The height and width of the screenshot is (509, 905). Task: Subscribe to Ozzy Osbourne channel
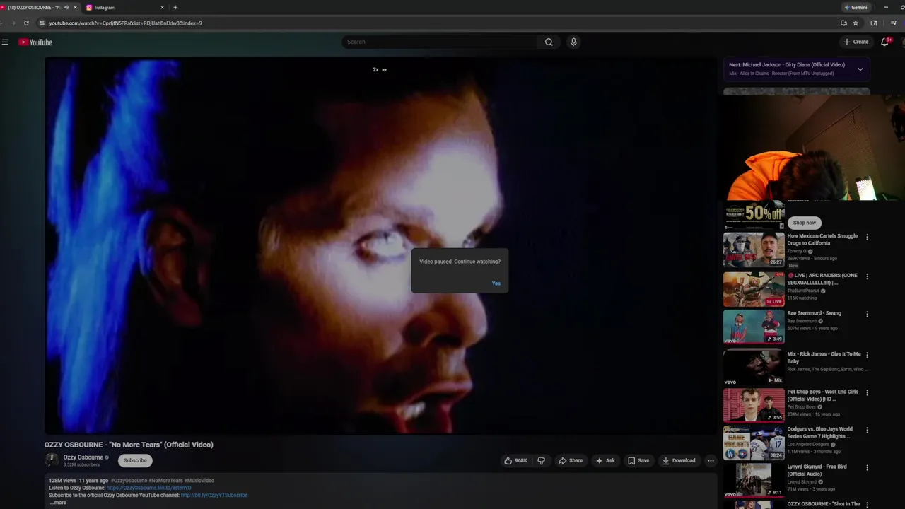(x=135, y=460)
